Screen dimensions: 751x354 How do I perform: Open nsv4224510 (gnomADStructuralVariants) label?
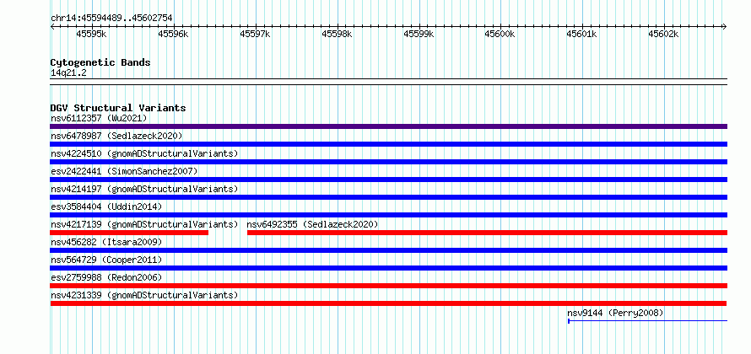click(144, 153)
